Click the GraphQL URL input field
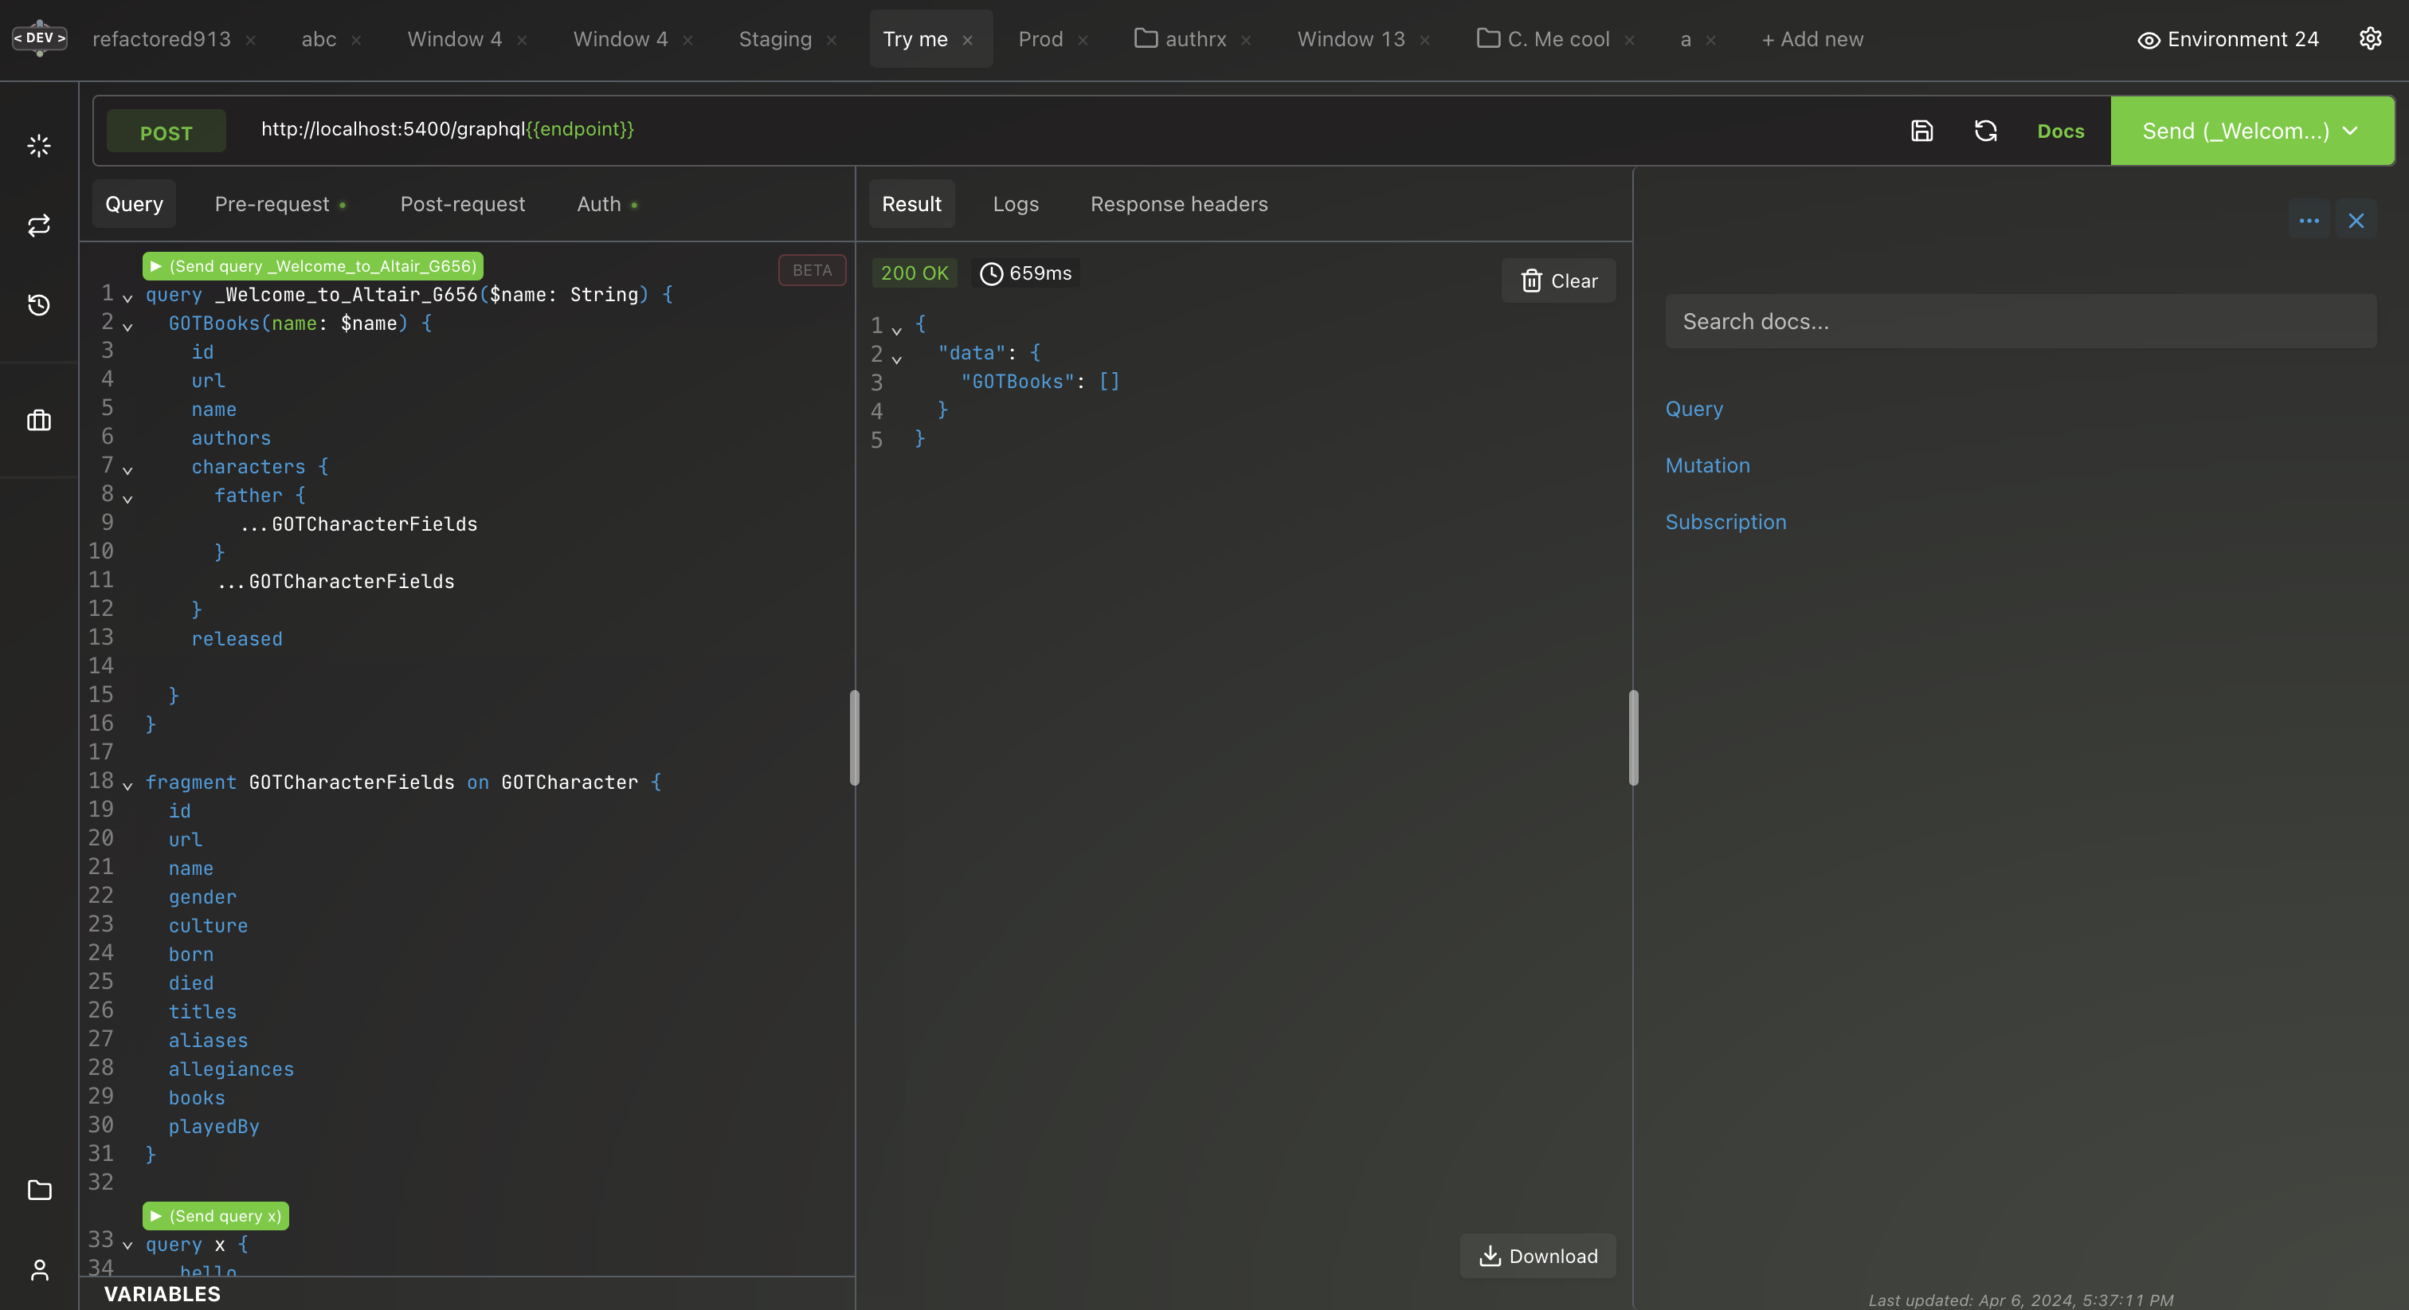2409x1310 pixels. [1066, 130]
